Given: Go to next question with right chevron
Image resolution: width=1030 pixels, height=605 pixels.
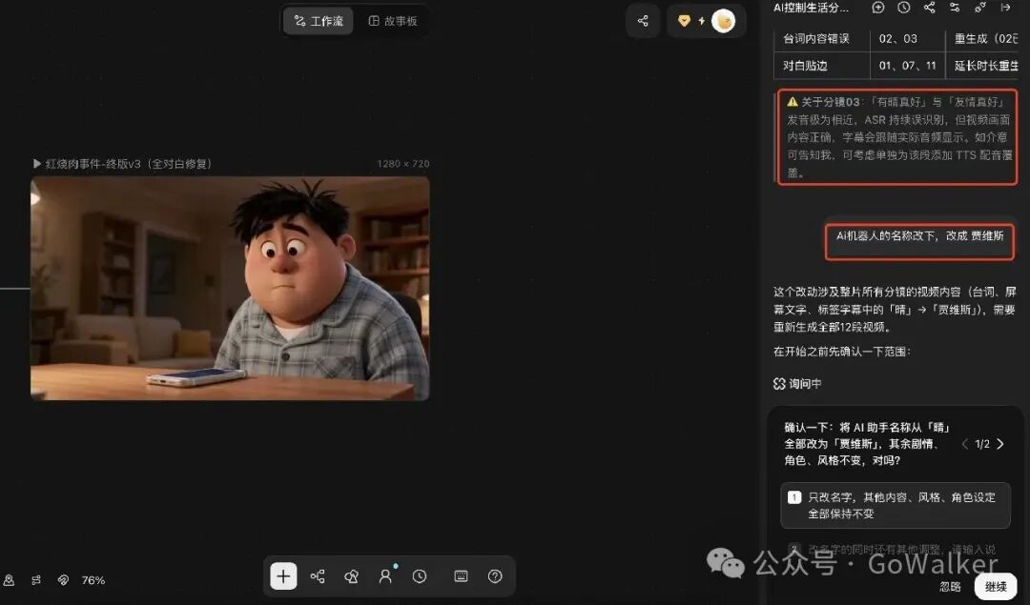Looking at the screenshot, I should (x=1000, y=444).
